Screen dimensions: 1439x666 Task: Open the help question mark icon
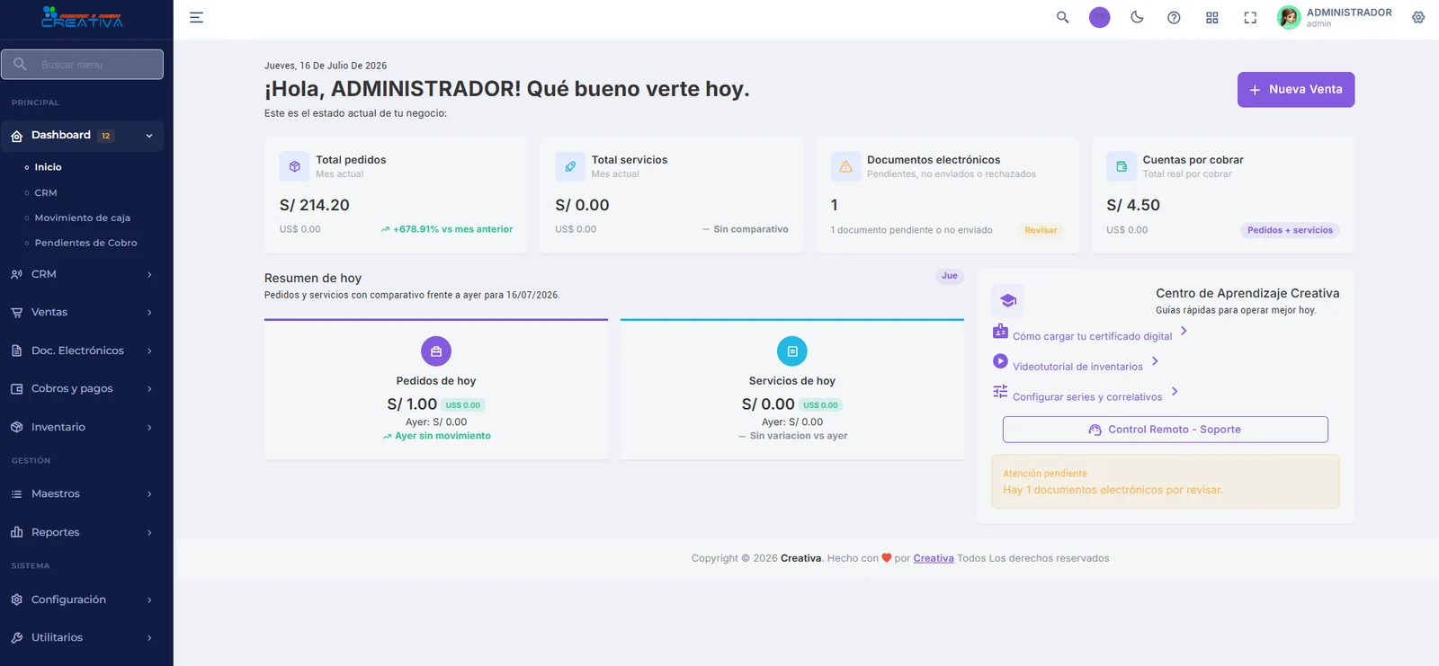[x=1174, y=17]
